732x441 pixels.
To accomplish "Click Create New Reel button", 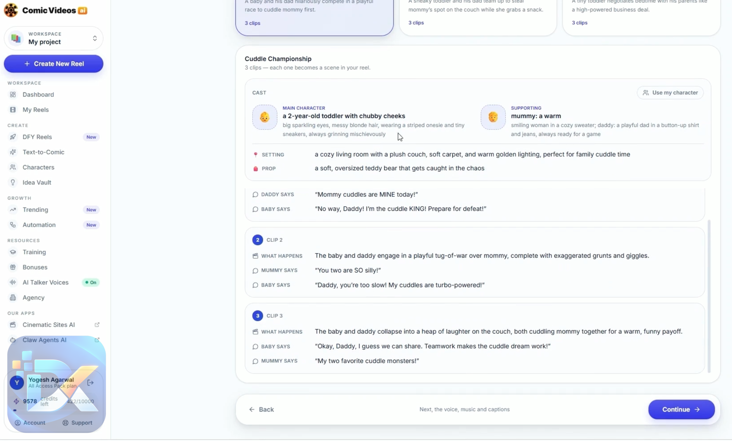I will point(54,64).
